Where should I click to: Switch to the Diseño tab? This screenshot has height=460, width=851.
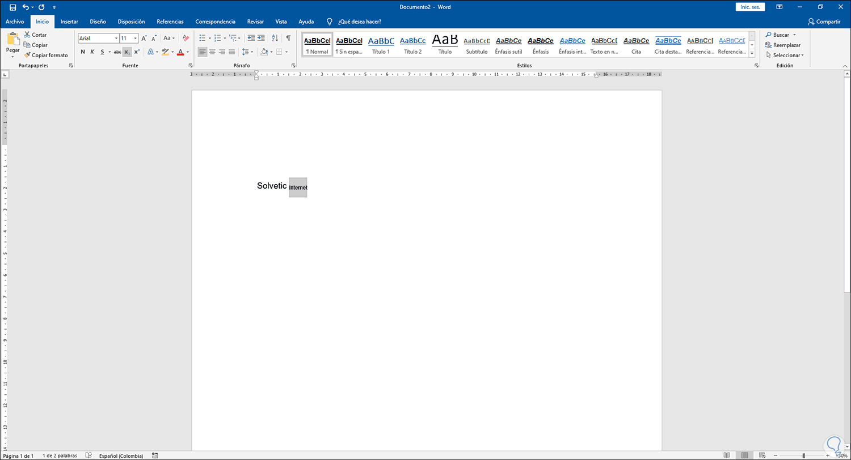click(98, 22)
